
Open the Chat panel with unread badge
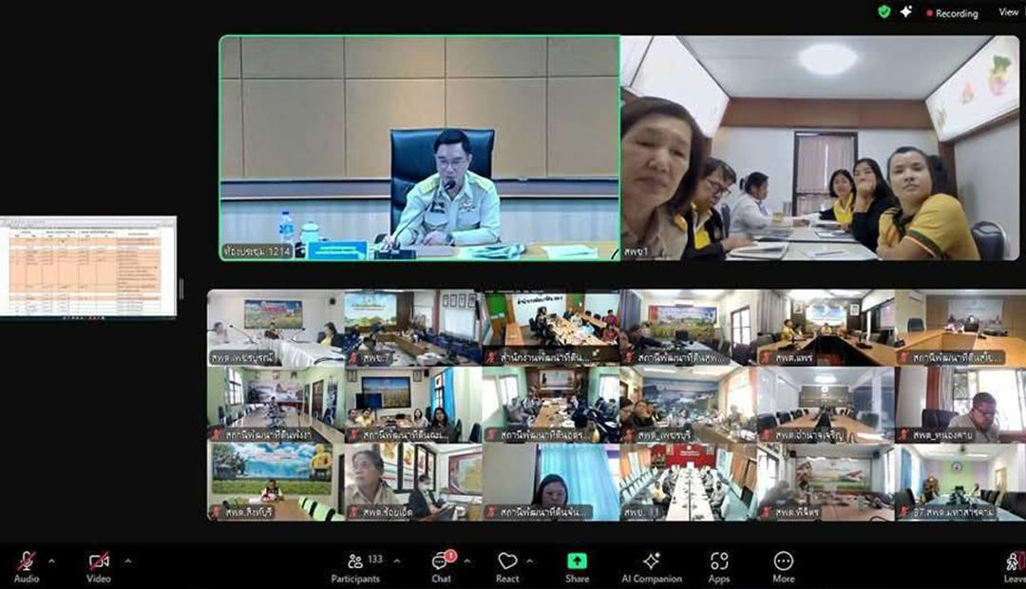(x=441, y=565)
